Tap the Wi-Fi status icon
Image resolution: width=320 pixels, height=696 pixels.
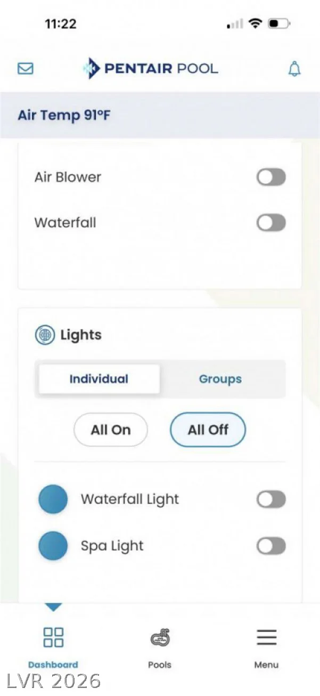pyautogui.click(x=256, y=23)
